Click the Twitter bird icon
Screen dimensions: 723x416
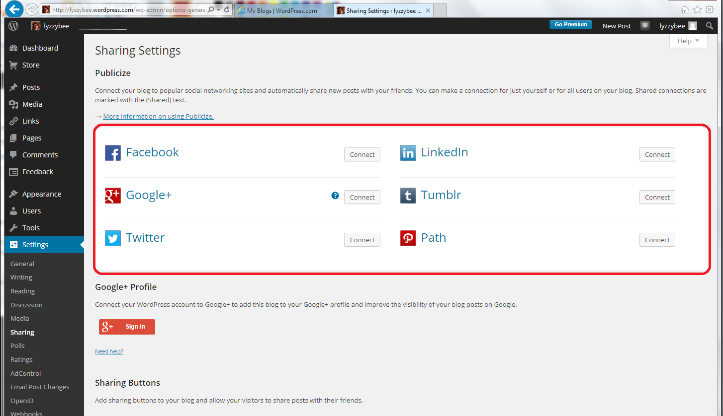pyautogui.click(x=113, y=238)
